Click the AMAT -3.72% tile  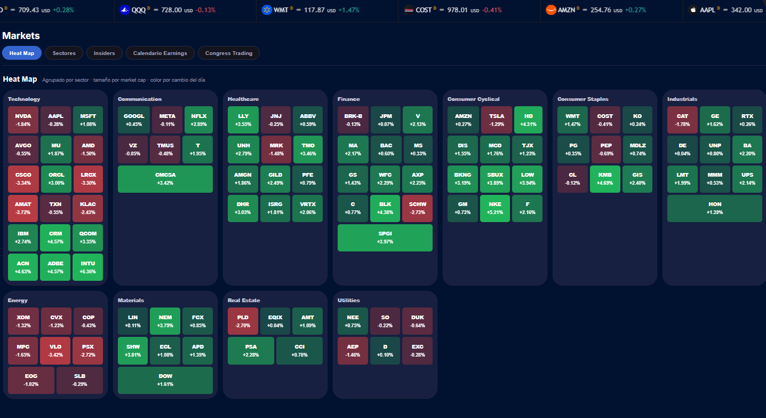pos(23,208)
